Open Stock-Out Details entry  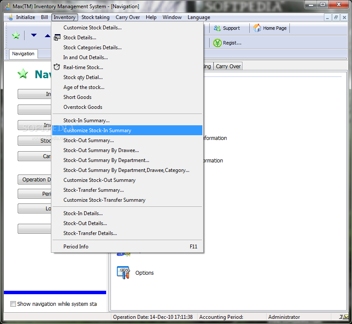tap(127, 223)
